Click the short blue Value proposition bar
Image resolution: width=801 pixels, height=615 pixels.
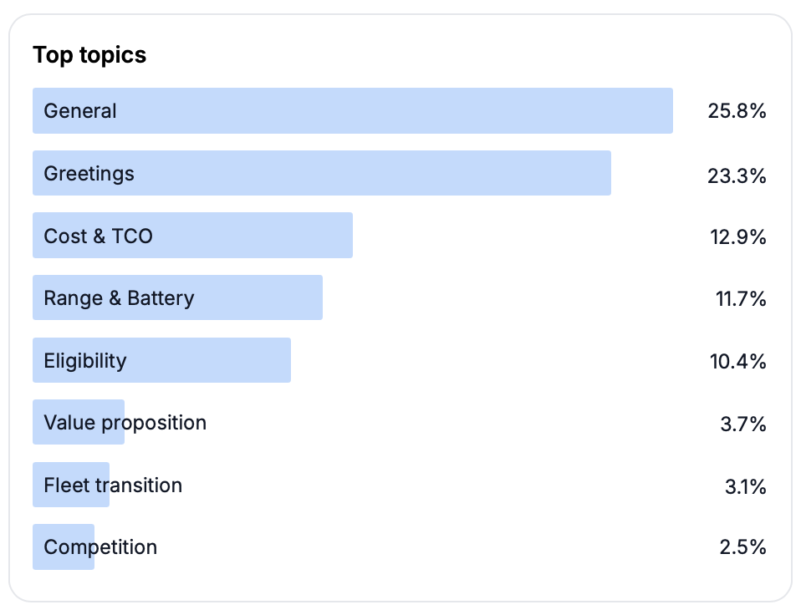tap(79, 422)
